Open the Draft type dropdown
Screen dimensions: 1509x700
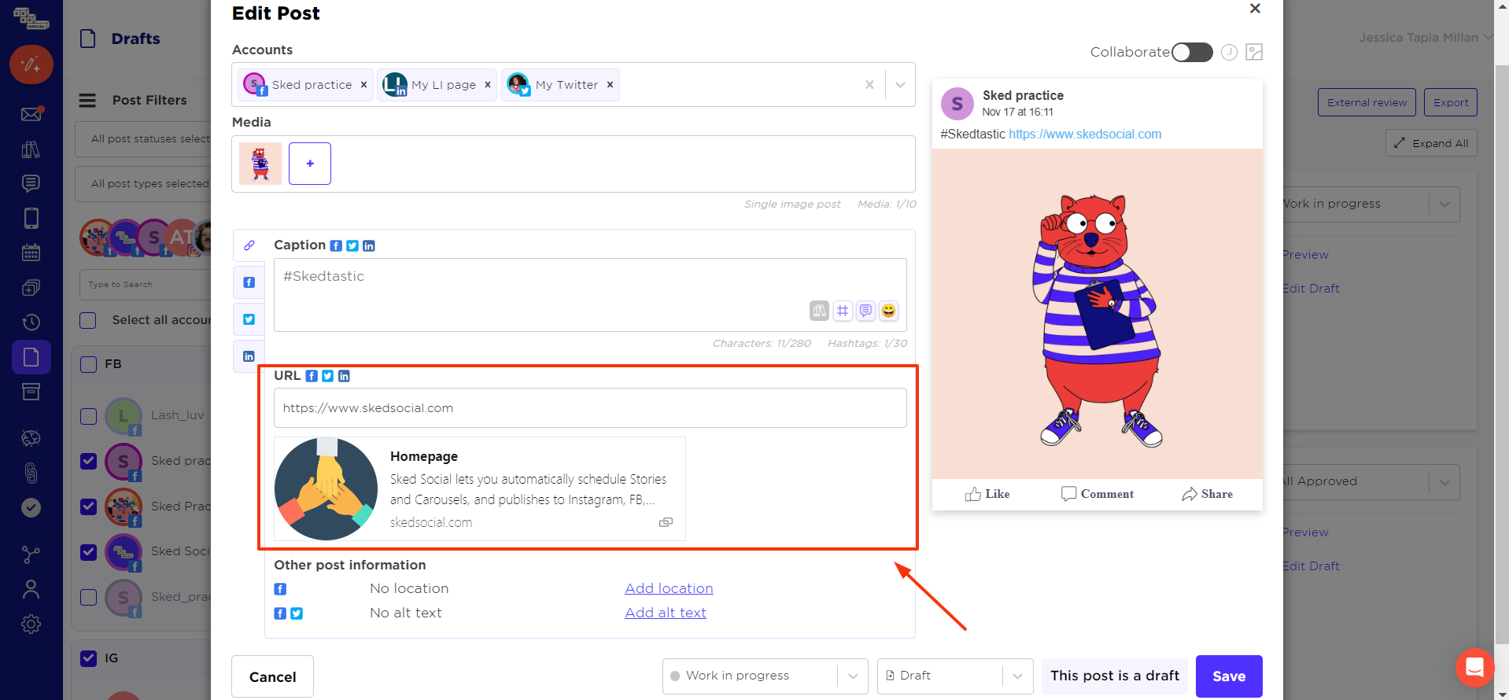[x=955, y=676]
